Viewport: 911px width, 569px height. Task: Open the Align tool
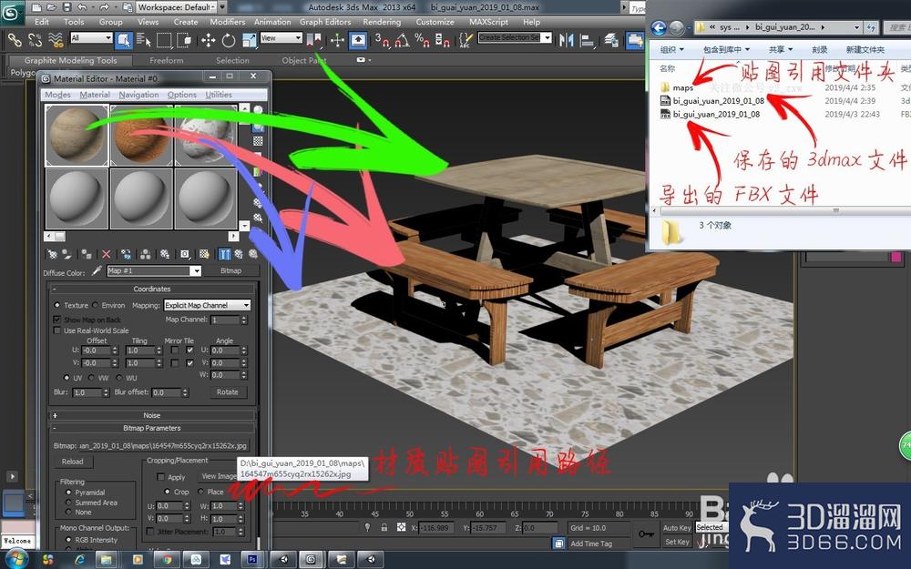pos(587,39)
